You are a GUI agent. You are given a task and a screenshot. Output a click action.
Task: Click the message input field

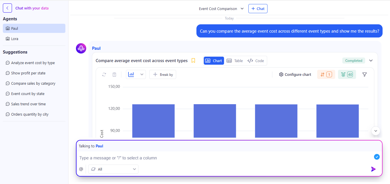click(223, 158)
